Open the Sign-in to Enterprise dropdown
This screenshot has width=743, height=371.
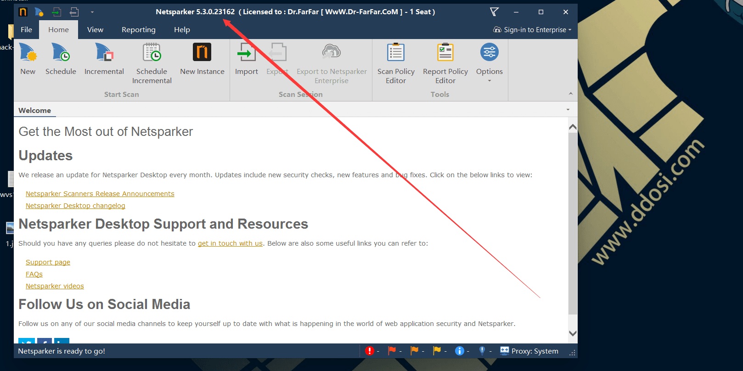coord(532,29)
